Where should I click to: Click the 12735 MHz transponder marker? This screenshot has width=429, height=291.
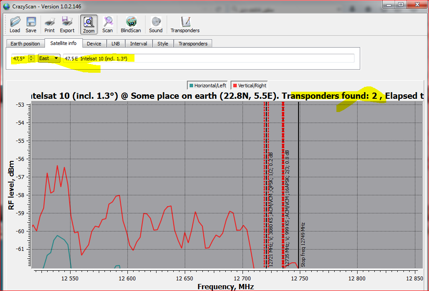(x=283, y=185)
